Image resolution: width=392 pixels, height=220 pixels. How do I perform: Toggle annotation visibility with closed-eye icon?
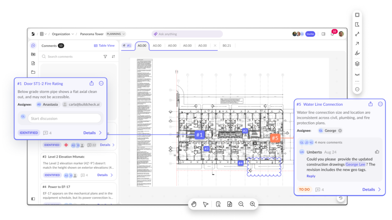click(357, 74)
